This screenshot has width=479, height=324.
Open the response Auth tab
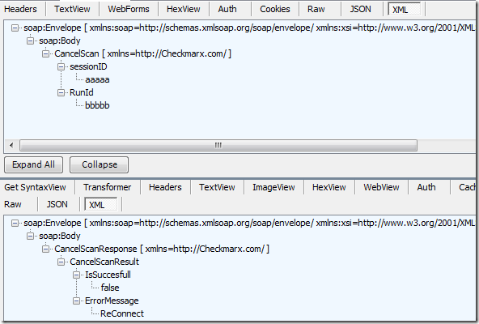coord(426,187)
